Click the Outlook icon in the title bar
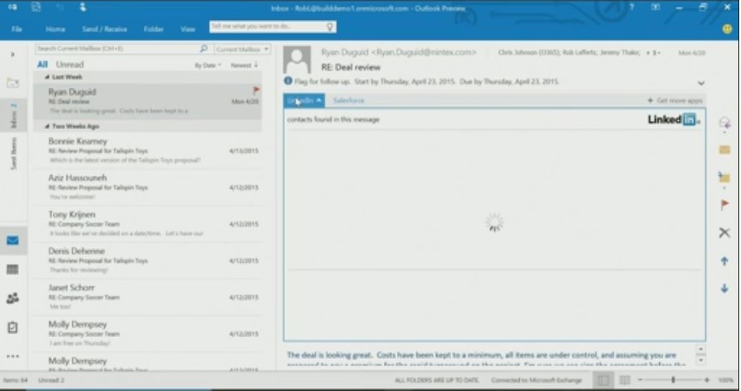 (x=12, y=7)
